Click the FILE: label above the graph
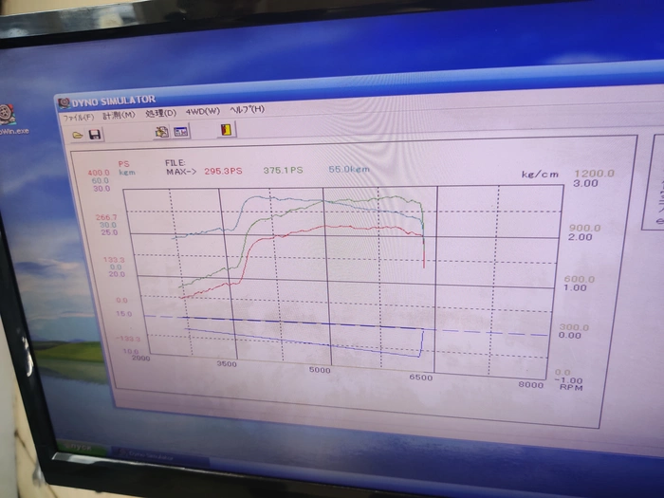664x498 pixels. tap(175, 163)
